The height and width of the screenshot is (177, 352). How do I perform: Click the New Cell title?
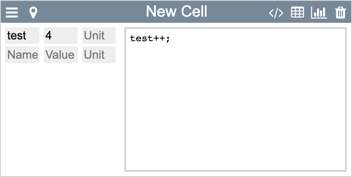[176, 12]
